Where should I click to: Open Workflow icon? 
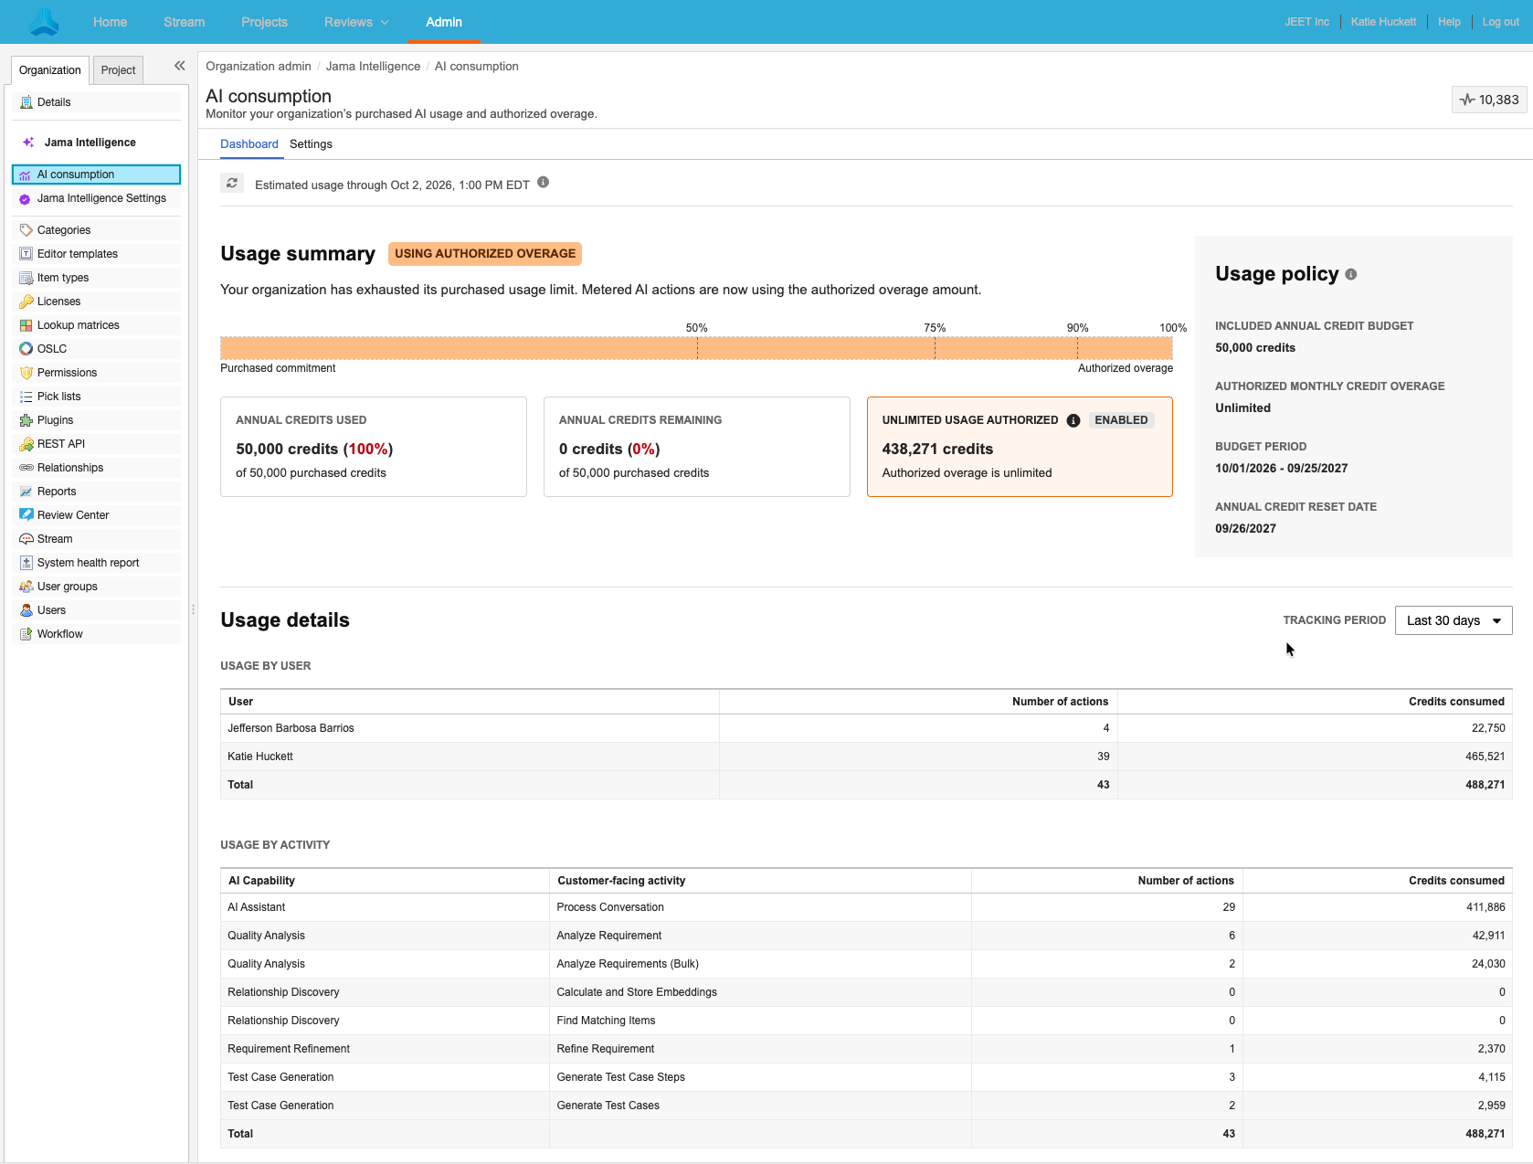click(26, 634)
